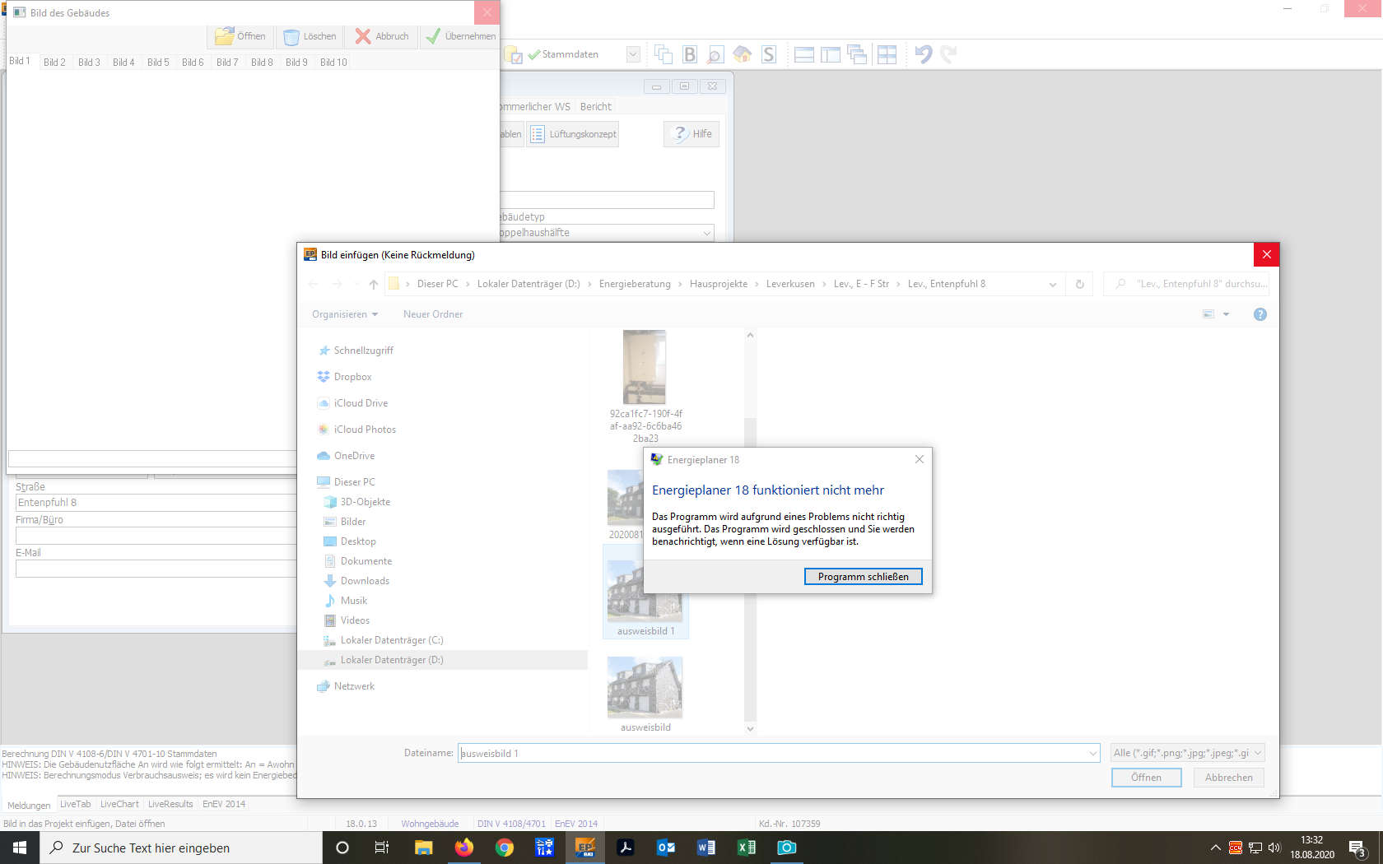The image size is (1383, 864).
Task: Click the undo arrow in toolbar
Action: (923, 54)
